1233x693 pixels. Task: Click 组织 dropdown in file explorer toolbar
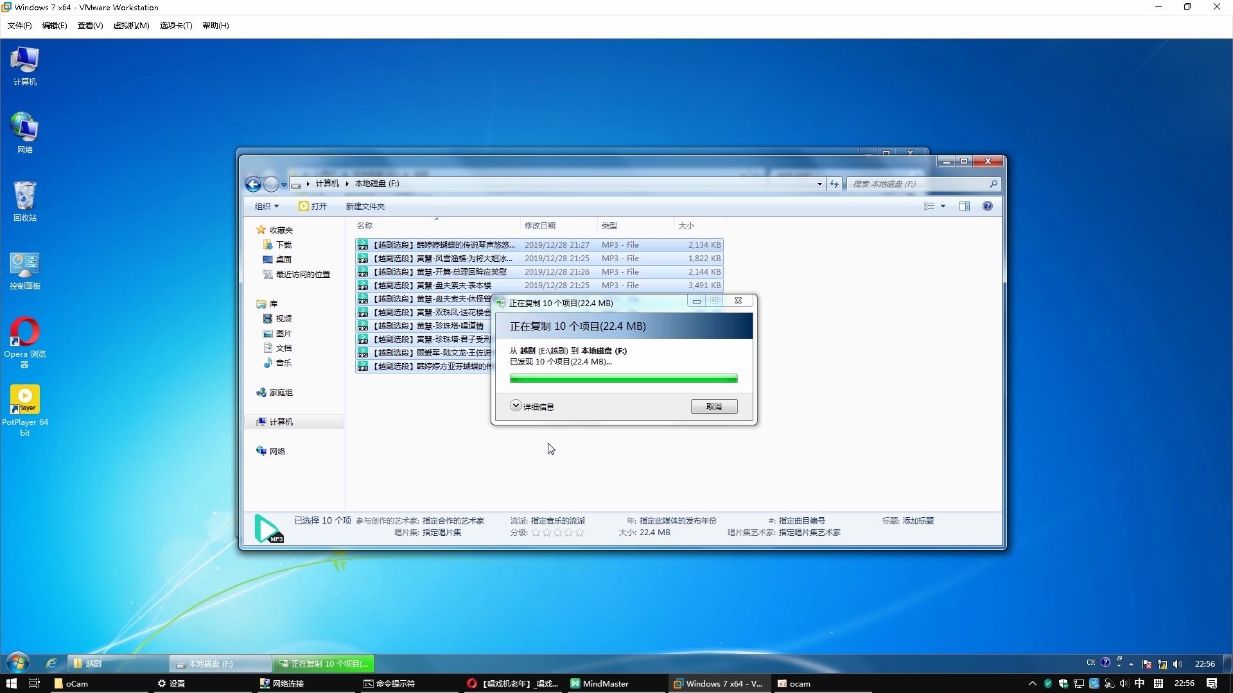click(x=267, y=205)
